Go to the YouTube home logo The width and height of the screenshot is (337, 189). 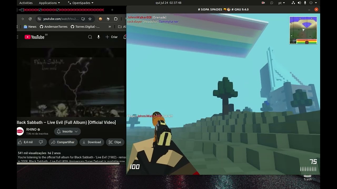34,37
